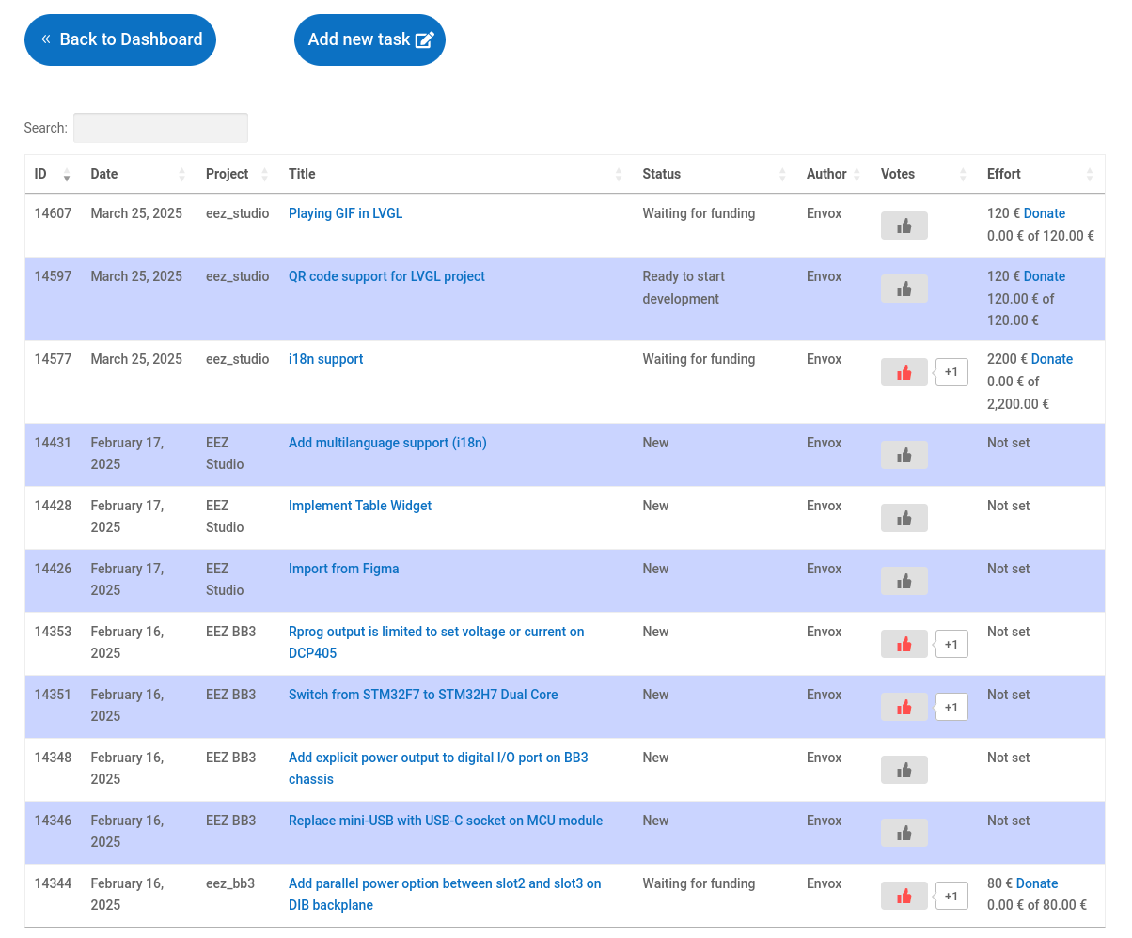Click +1 count on STM32H7 Dual Core row
This screenshot has height=938, width=1132.
pyautogui.click(x=951, y=707)
